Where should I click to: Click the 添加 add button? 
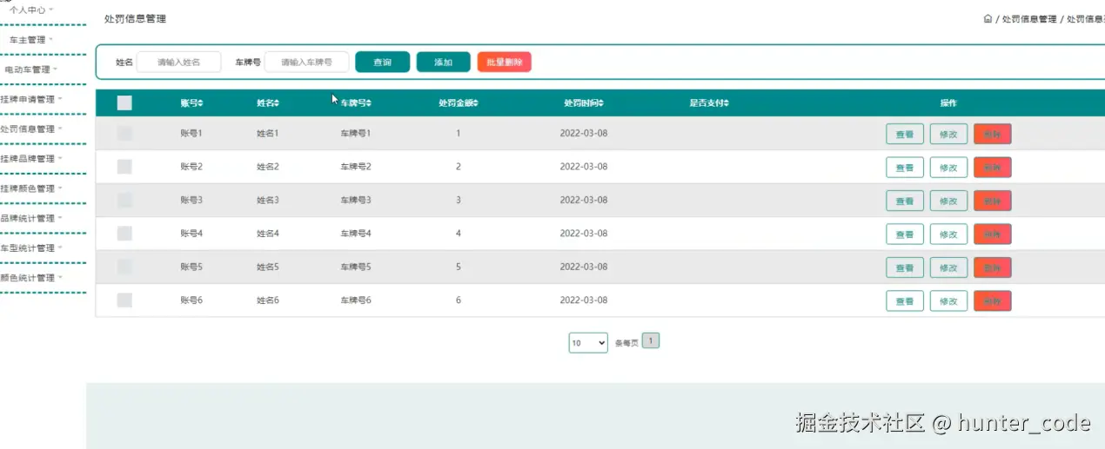point(444,63)
